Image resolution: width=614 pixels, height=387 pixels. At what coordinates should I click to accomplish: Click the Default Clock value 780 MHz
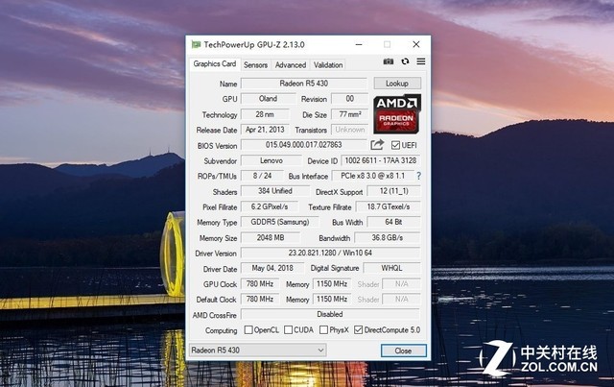point(260,300)
